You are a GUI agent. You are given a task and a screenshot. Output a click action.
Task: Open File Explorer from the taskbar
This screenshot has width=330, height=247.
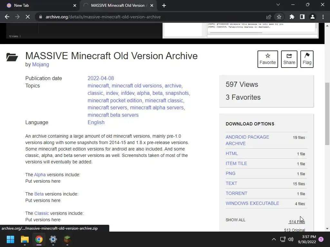[x=24, y=239]
